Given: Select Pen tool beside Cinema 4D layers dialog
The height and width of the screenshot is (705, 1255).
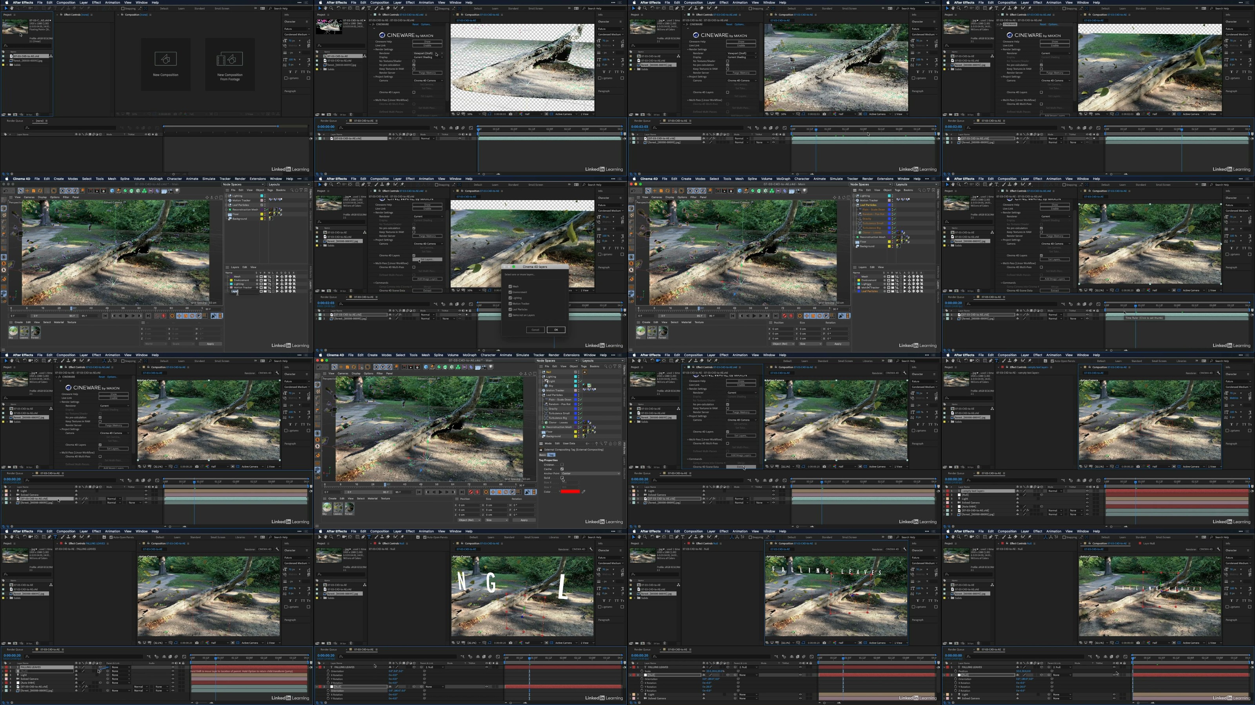Looking at the screenshot, I should (363, 184).
